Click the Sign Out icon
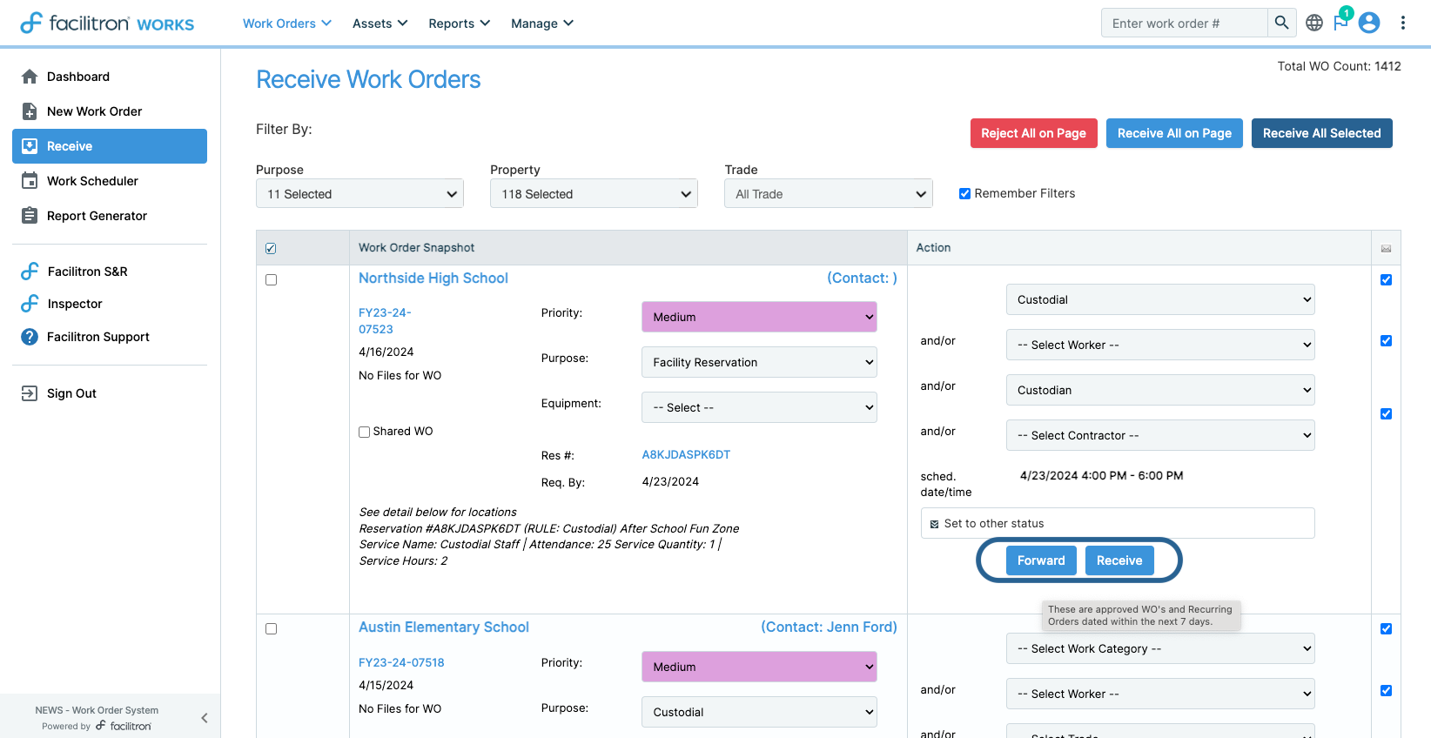 click(x=30, y=393)
